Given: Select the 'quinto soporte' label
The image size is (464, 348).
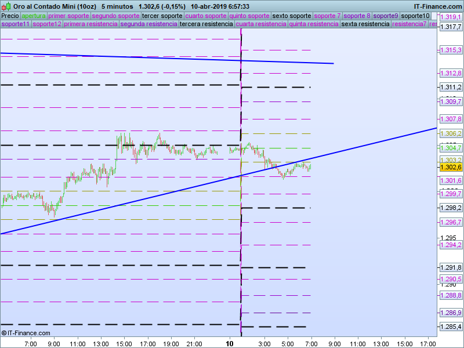Looking at the screenshot, I should 249,16.
